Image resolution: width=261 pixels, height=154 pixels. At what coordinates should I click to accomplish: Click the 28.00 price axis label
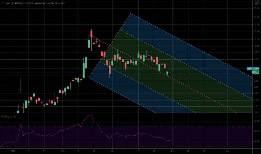coord(257,8)
